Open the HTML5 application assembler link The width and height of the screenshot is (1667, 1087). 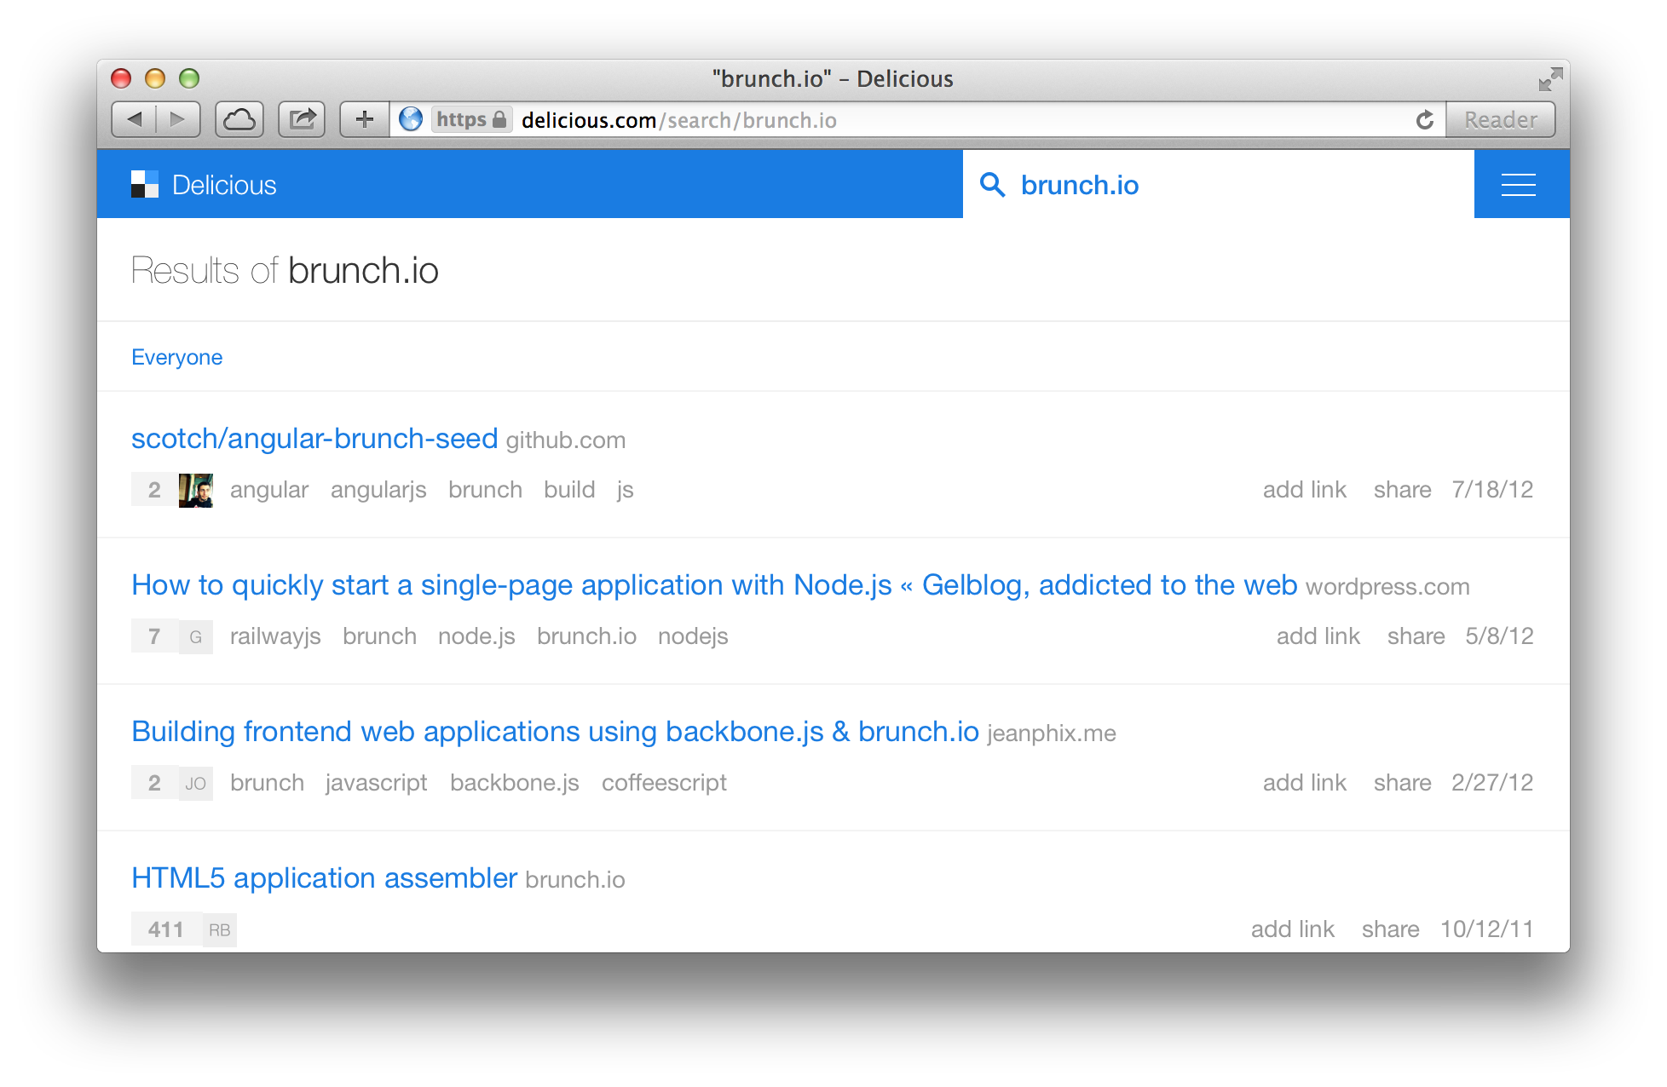click(324, 877)
